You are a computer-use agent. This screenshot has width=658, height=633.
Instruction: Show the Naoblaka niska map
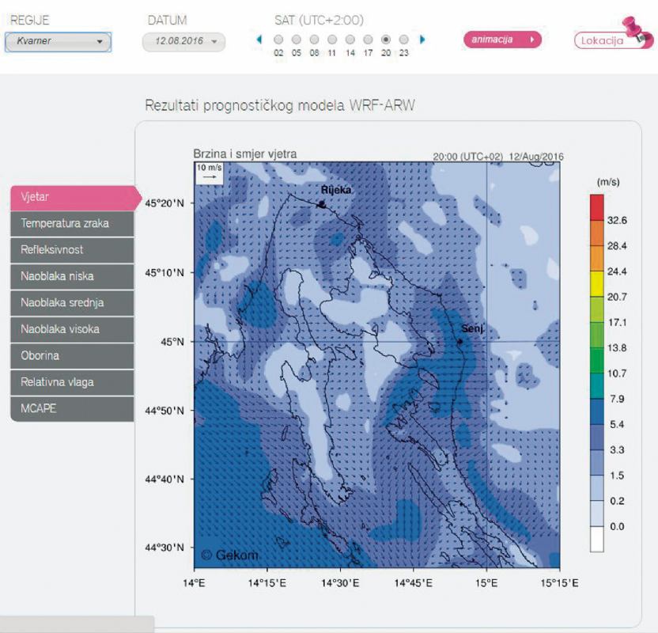point(71,276)
